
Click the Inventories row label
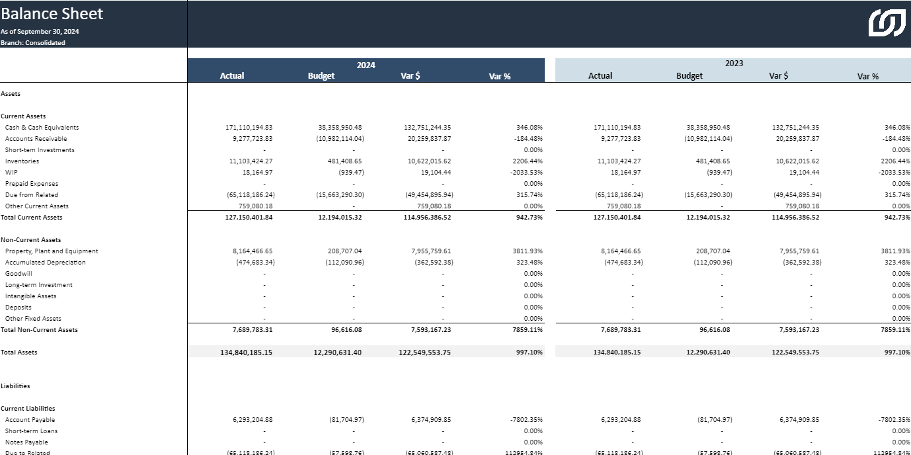[x=22, y=161]
